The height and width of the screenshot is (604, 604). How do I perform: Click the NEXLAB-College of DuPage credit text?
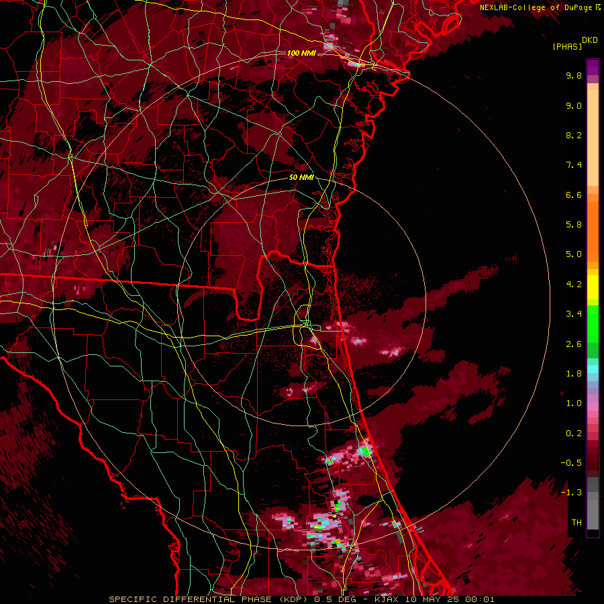(x=536, y=7)
